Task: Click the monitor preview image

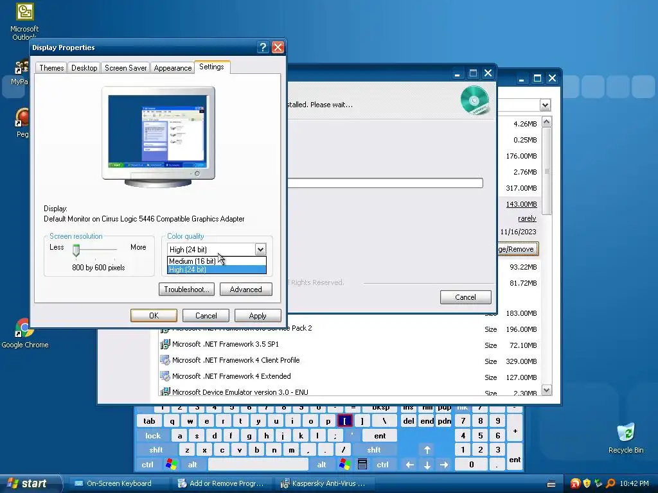Action: pyautogui.click(x=158, y=137)
